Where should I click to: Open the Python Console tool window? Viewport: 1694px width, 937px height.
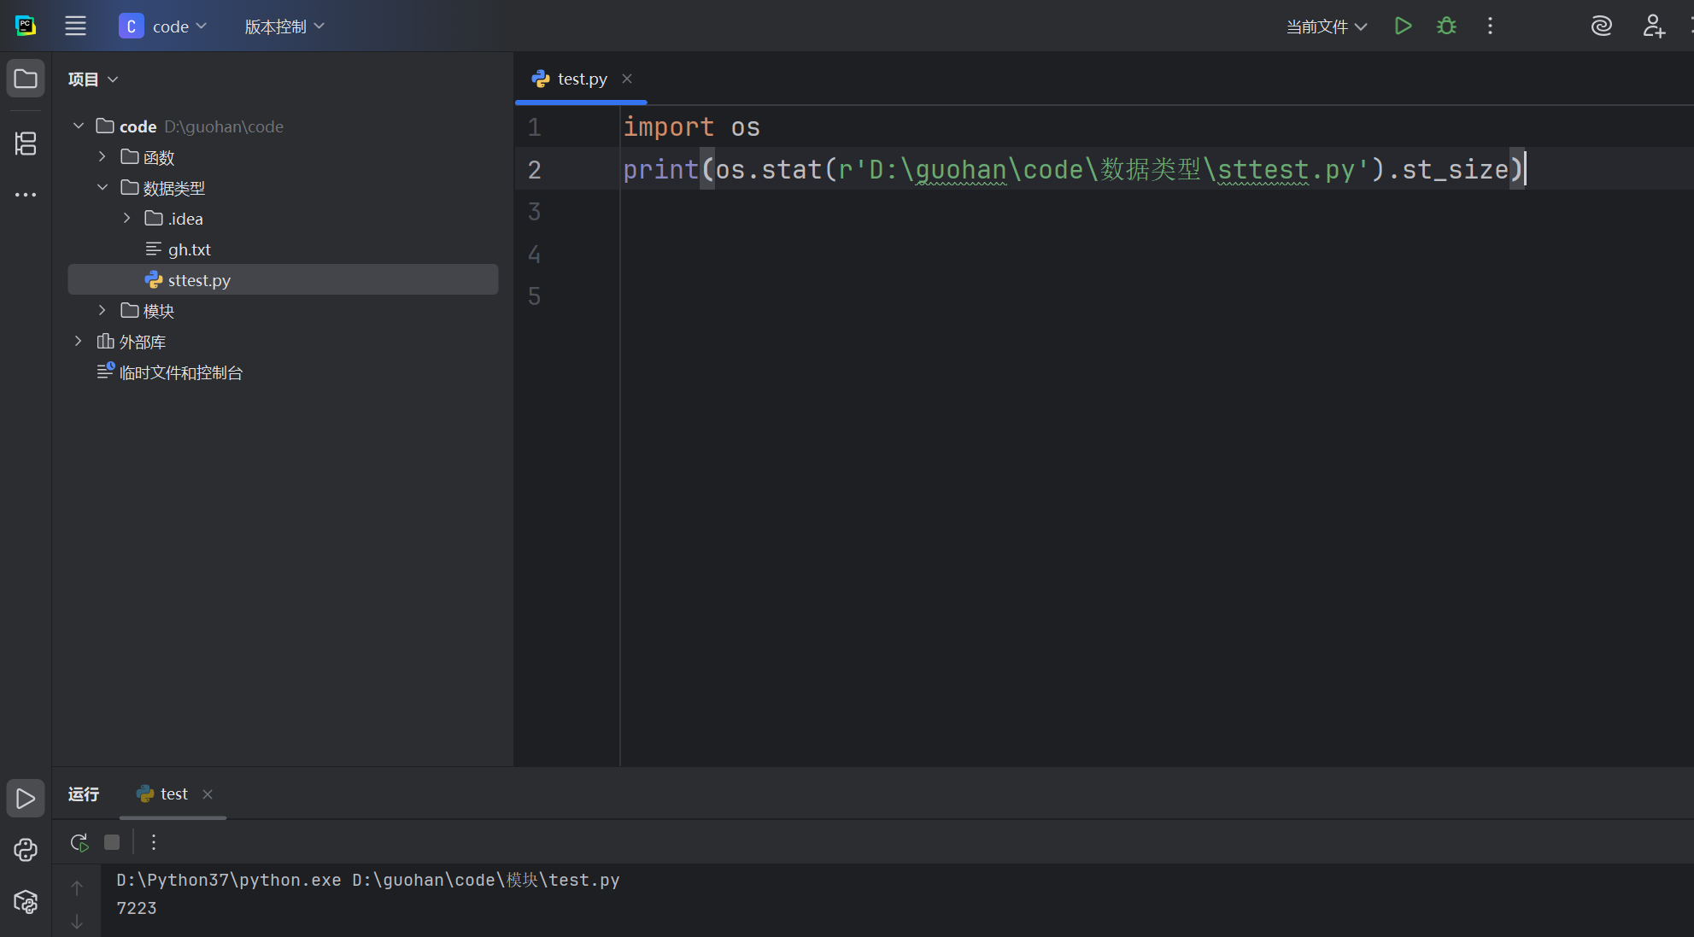point(26,850)
